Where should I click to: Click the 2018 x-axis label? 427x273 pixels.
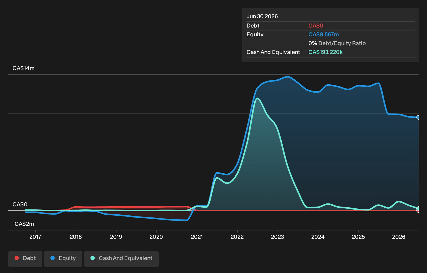coord(76,237)
